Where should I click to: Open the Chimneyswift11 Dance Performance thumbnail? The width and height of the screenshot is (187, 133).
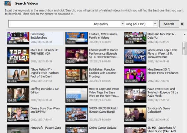click(76, 55)
